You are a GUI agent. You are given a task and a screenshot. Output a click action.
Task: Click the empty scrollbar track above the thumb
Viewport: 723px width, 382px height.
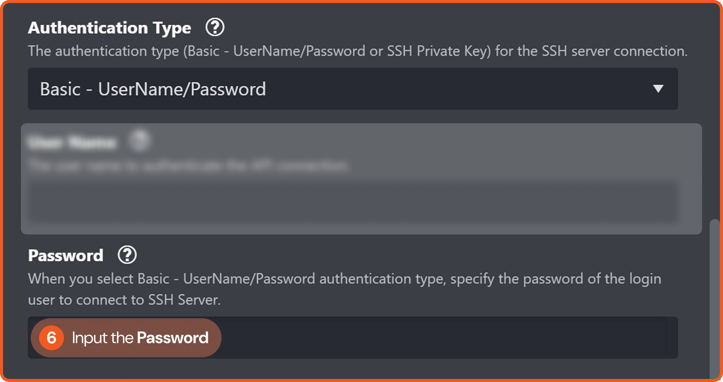(714, 114)
